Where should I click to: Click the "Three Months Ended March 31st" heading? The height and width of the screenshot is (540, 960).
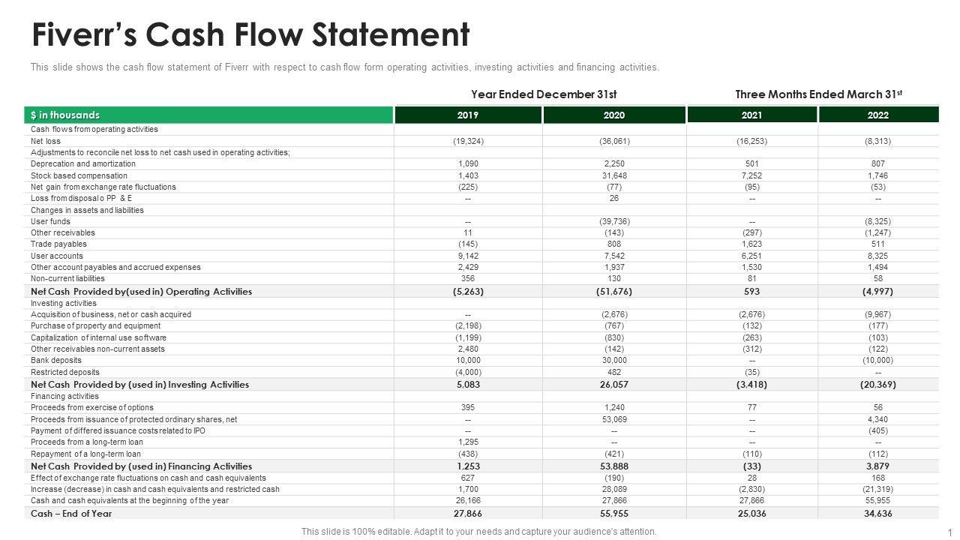818,94
